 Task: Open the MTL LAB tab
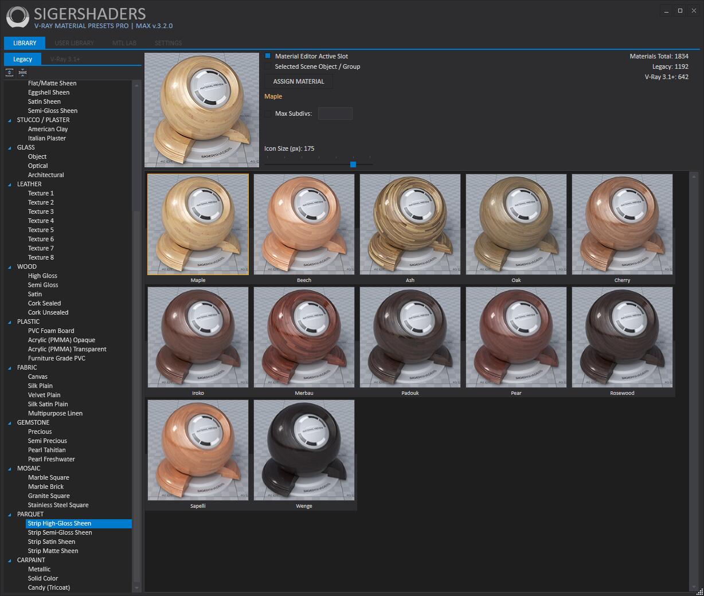[124, 43]
